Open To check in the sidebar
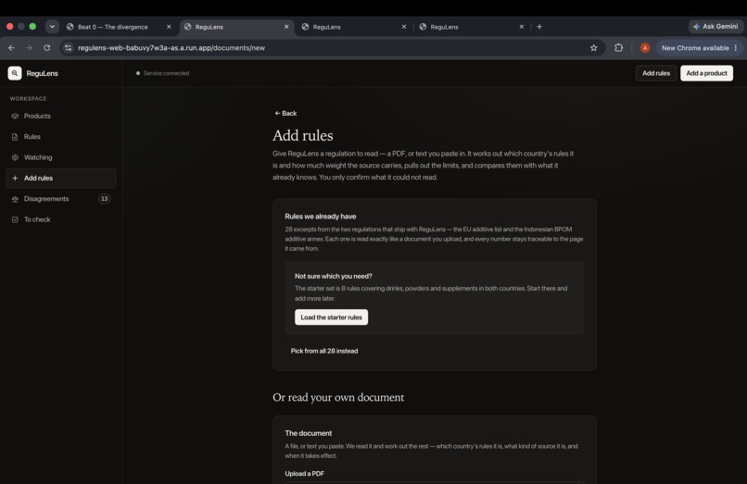Viewport: 747px width, 484px height. (x=61, y=219)
